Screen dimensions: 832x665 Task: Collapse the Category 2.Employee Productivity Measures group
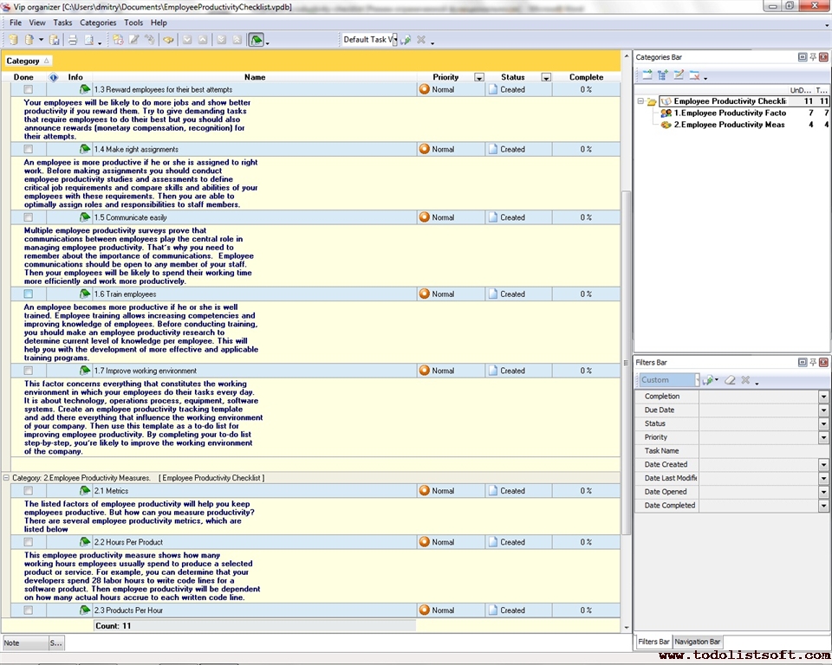tap(7, 477)
